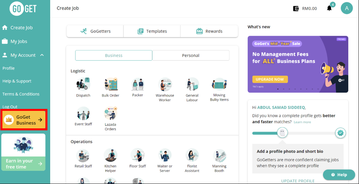The width and height of the screenshot is (359, 184).
Task: Choose the Floor Staff icon
Action: [137, 155]
